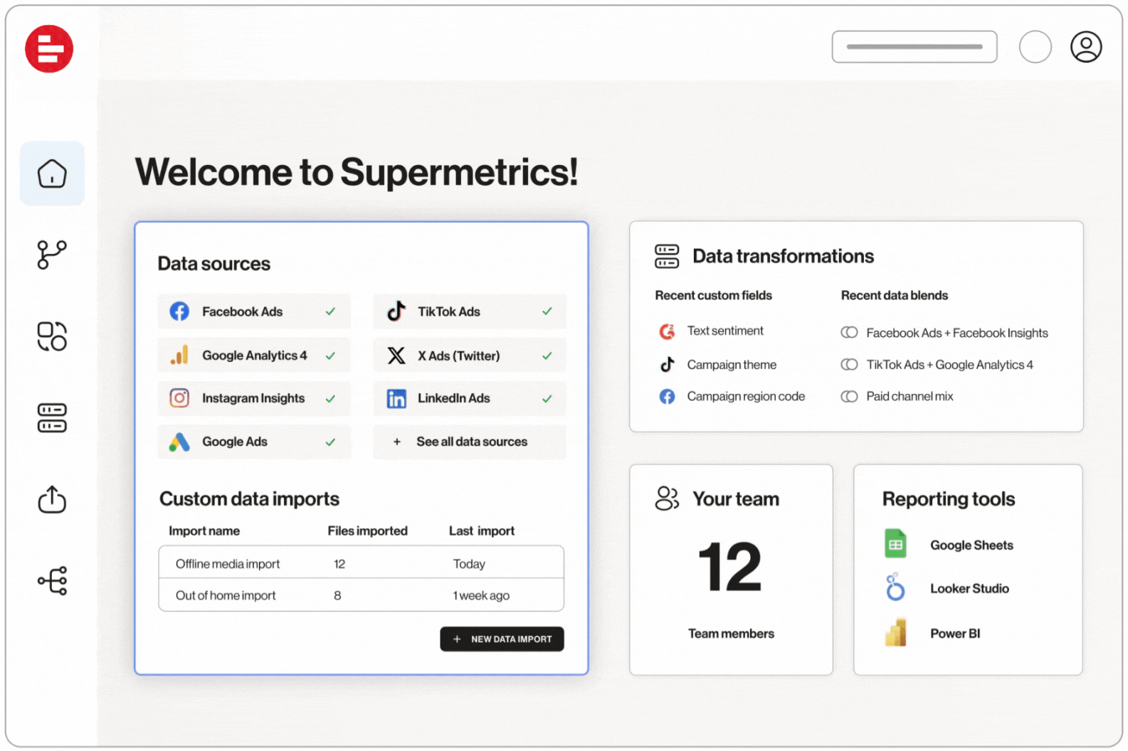The image size is (1128, 751).
Task: Click the Google Ads logo icon
Action: [179, 442]
